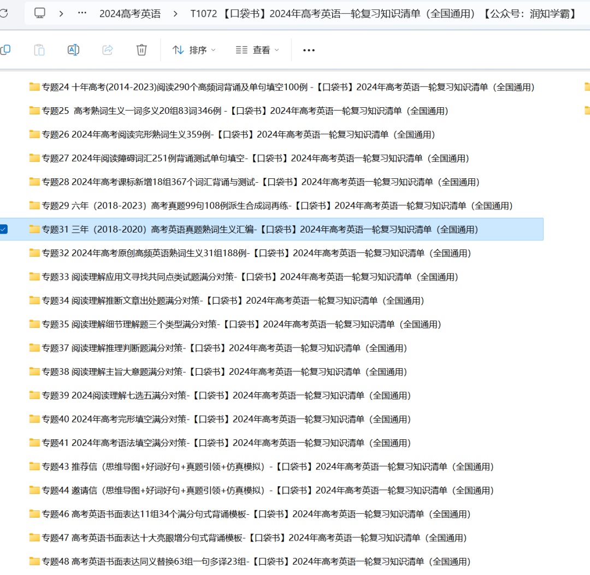This screenshot has height=575, width=590.
Task: Select folder 专题24 十年高考阅读290个高频词
Action: (x=288, y=87)
